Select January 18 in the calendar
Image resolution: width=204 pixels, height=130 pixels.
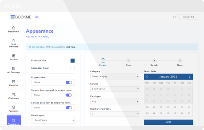[147, 107]
